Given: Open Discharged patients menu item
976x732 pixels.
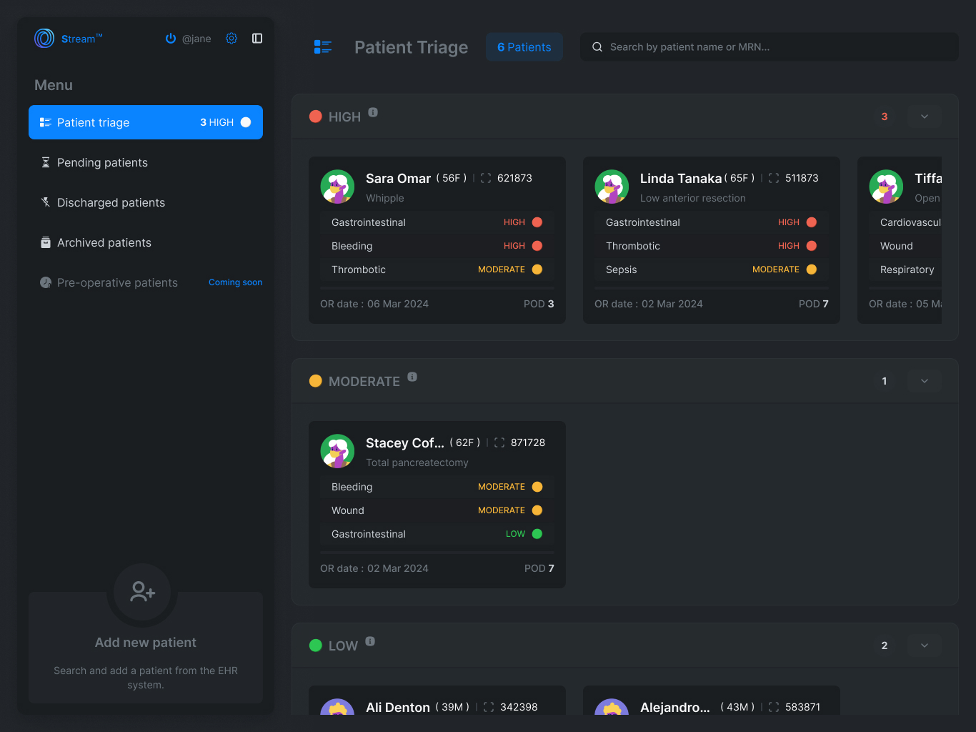Looking at the screenshot, I should click(146, 202).
